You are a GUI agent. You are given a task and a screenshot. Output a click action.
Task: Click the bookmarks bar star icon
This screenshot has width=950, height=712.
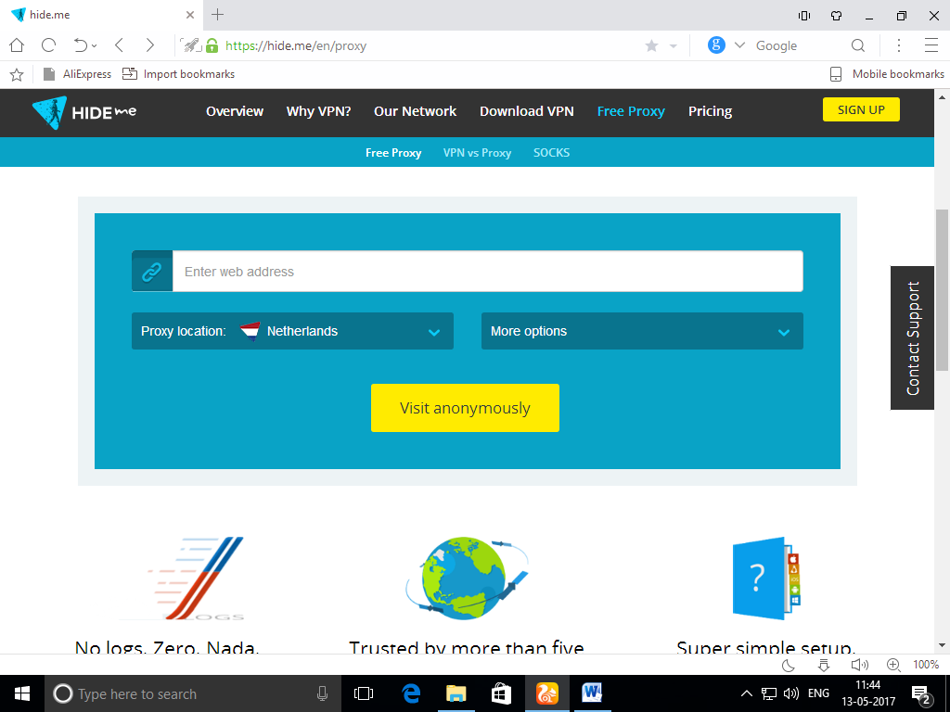17,74
